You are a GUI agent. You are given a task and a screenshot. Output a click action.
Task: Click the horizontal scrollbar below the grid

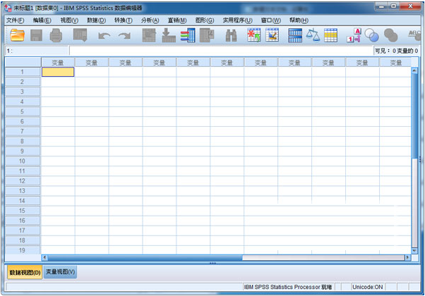[x=212, y=257]
